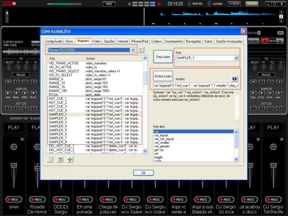This screenshot has width=288, height=216.
Task: Click the mapper list icon beside Pioneer DDJ-ERGO
Action: 141,50
